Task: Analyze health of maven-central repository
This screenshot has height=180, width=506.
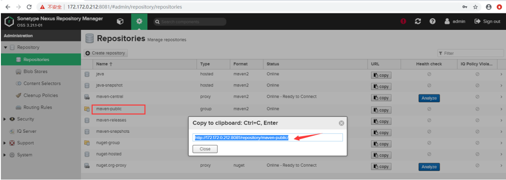Action: point(429,98)
